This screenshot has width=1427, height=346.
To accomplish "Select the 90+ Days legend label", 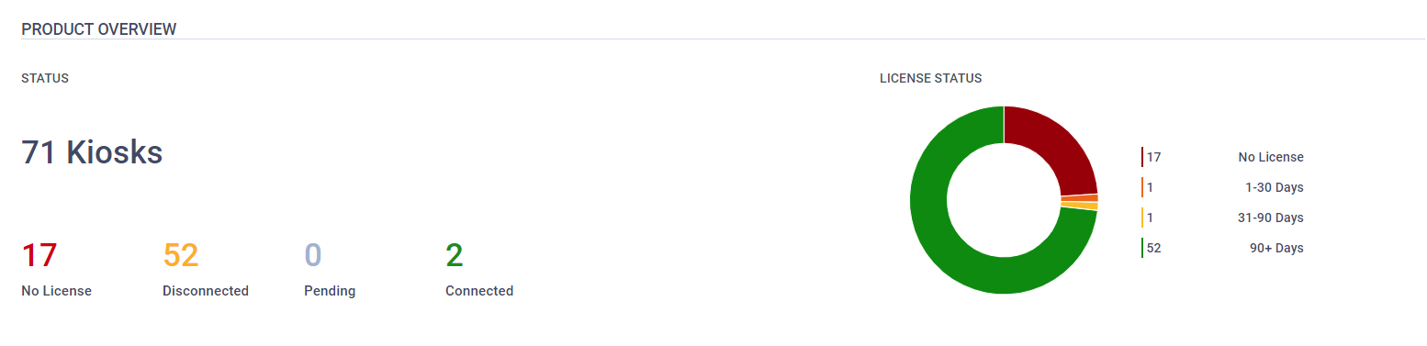I will (1275, 248).
